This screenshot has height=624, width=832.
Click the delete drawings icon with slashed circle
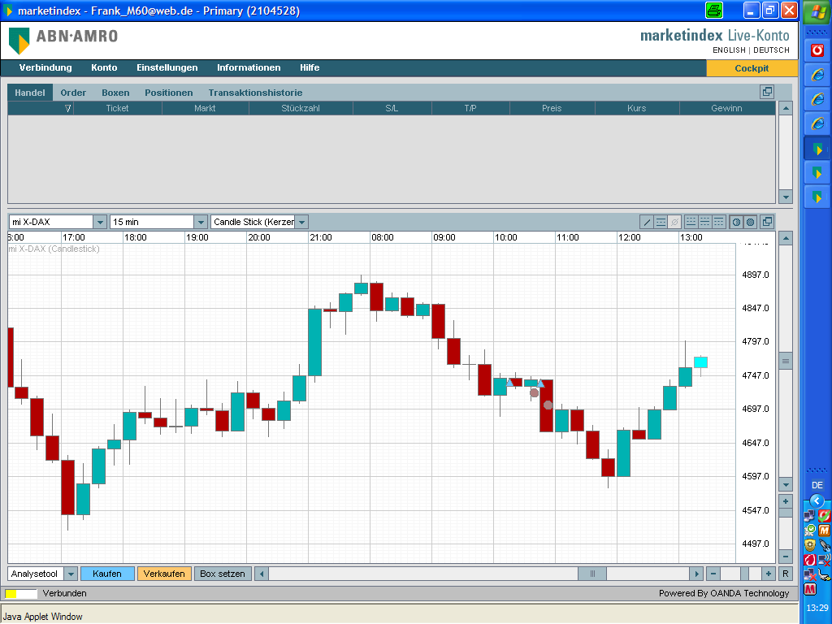[x=674, y=222]
